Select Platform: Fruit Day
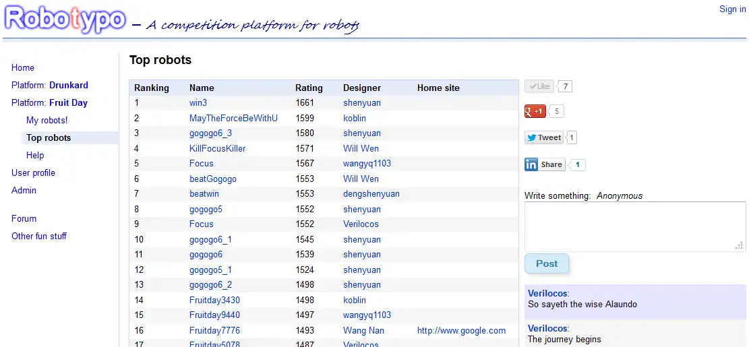Image resolution: width=749 pixels, height=347 pixels. 49,102
